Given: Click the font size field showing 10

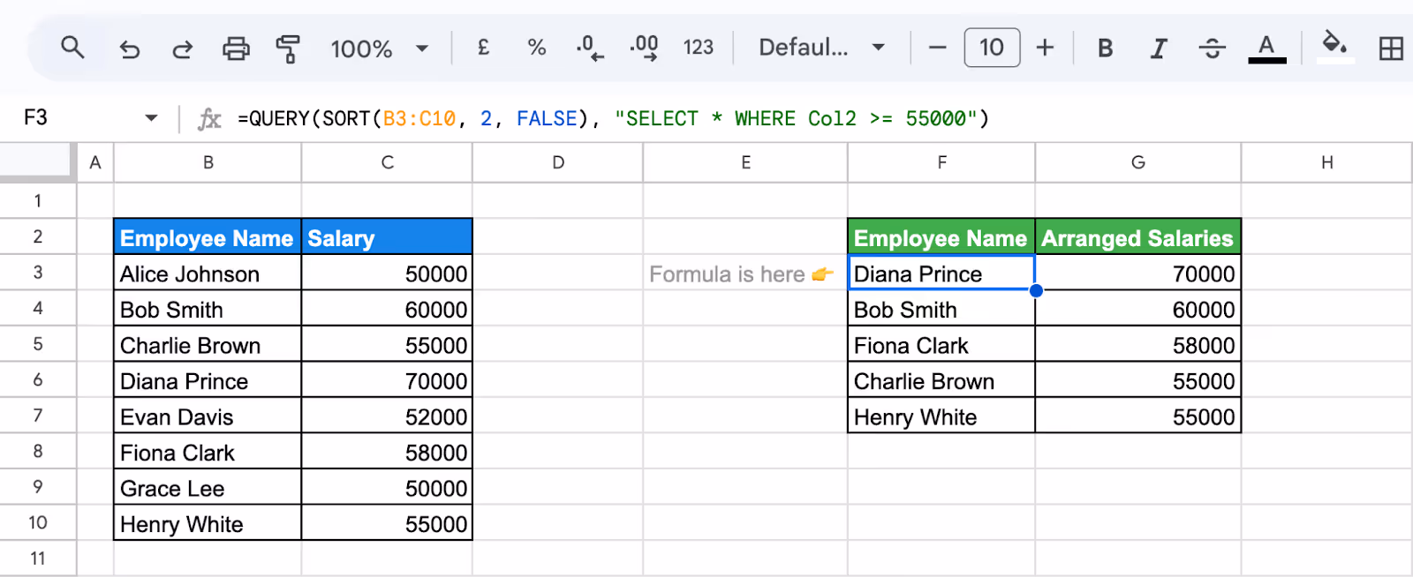Looking at the screenshot, I should [992, 48].
